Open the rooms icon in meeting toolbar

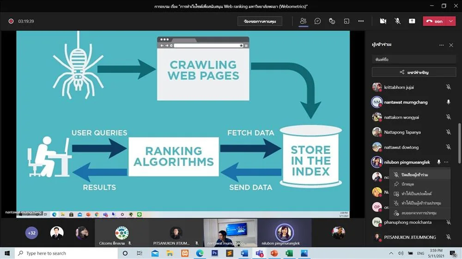[x=346, y=21]
